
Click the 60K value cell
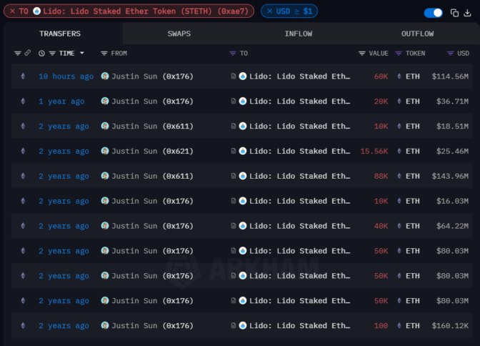[x=381, y=76]
